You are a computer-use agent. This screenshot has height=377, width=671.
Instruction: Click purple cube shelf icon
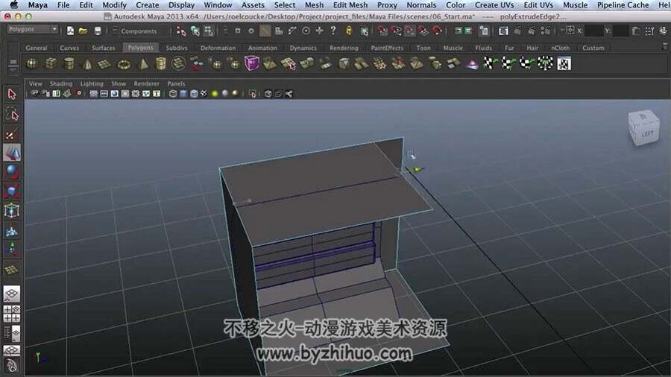tap(252, 63)
